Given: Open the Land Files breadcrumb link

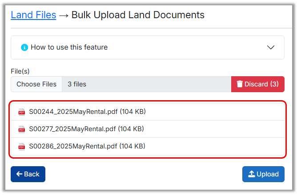Looking at the screenshot, I should pos(33,15).
